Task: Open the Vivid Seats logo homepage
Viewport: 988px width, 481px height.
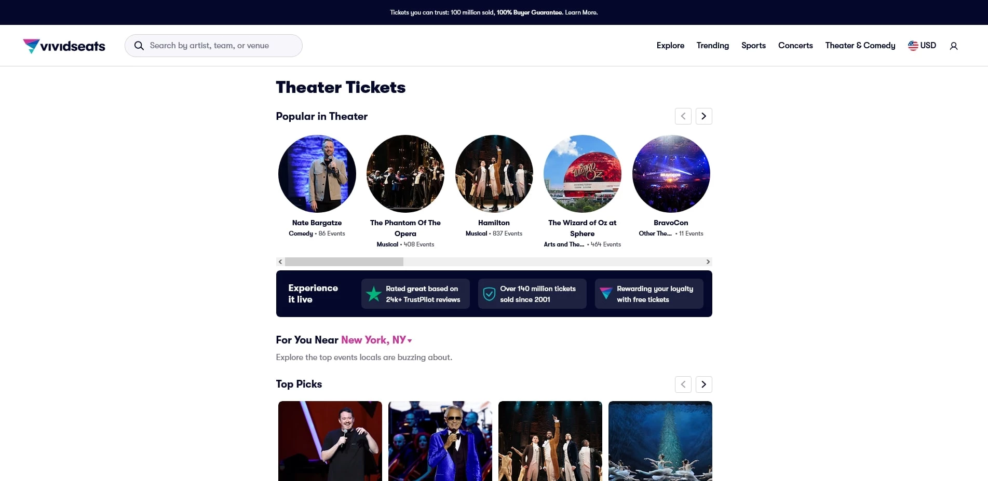Action: 64,46
